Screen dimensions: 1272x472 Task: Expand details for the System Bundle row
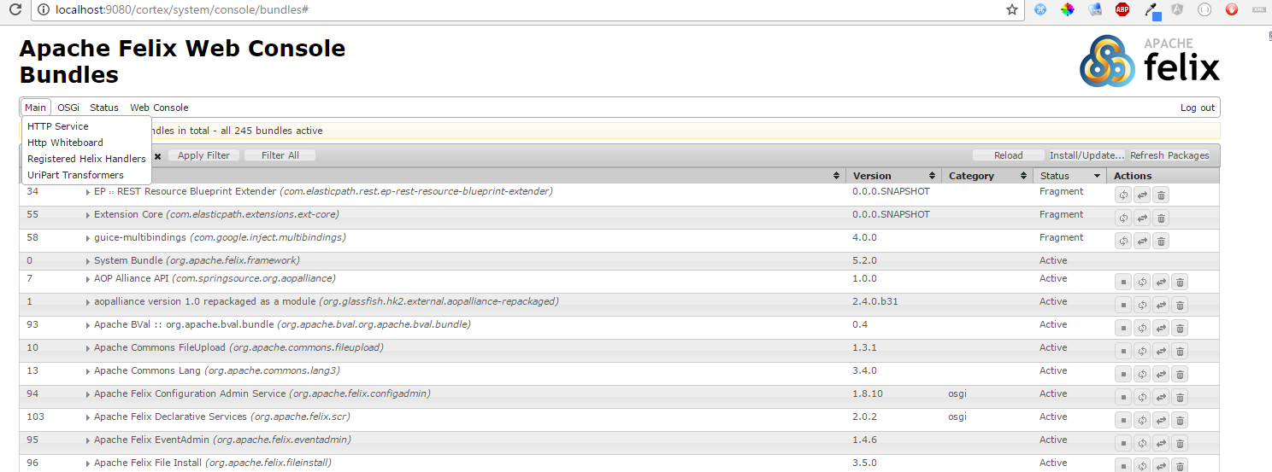coord(88,261)
